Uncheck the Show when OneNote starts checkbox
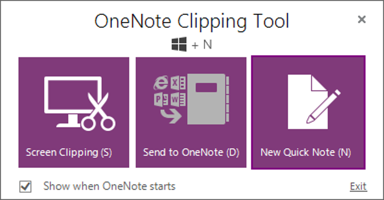Viewport: 384px width, 200px height. 26,186
